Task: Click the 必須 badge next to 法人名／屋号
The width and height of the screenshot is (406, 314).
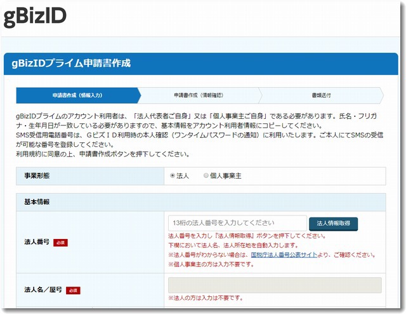Action: (x=73, y=290)
